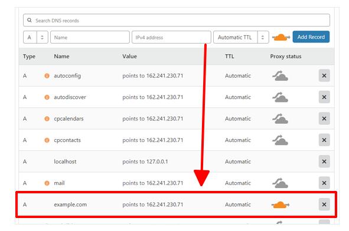Toggle proxy cloud for autoconfig record

coord(280,76)
